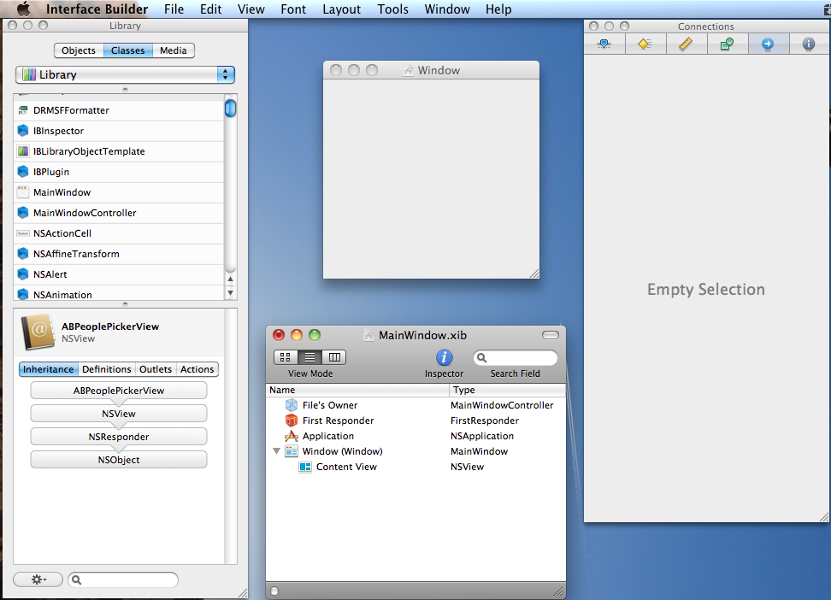Viewport: 831px width, 600px height.
Task: Toggle the MainWindow.xib toolbar pill button
Action: click(x=551, y=335)
